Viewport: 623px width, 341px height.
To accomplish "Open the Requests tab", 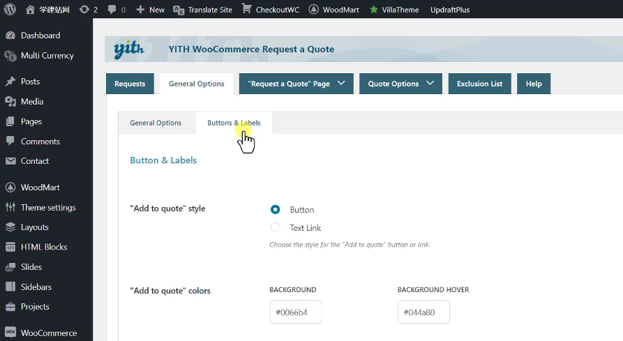I will (130, 84).
